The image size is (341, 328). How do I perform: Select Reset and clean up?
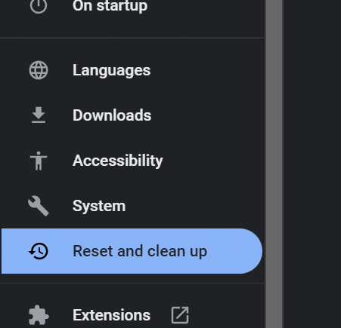tap(140, 251)
